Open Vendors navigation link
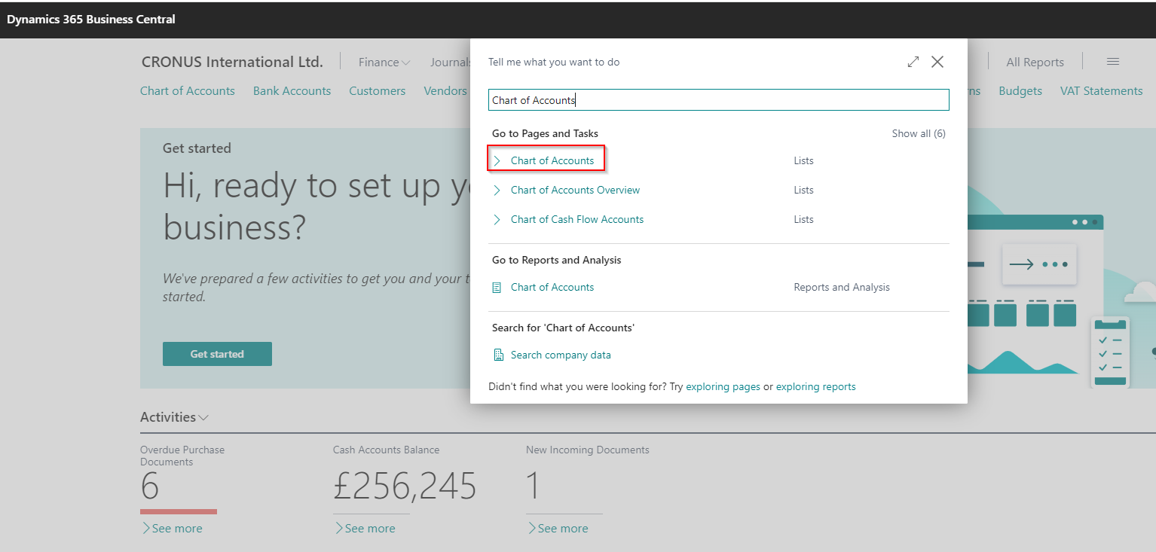 (445, 91)
